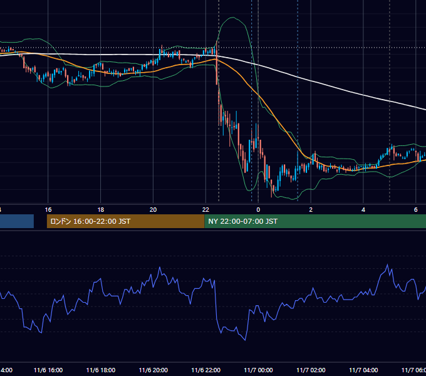Click the ロンドン 16:00-22:00 JST session bar
The width and height of the screenshot is (426, 376).
click(125, 221)
